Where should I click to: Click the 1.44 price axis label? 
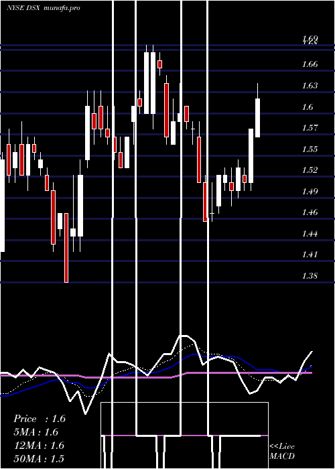click(310, 233)
